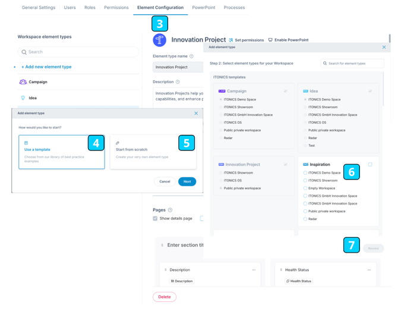Click the magnifier icon in element Search

tap(24, 52)
